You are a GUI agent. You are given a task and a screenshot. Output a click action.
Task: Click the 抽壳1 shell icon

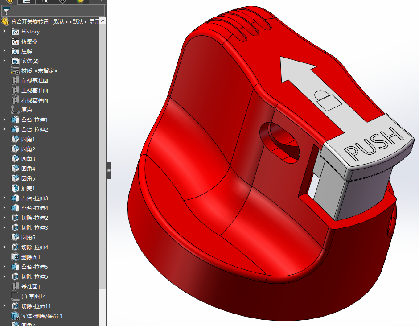pyautogui.click(x=15, y=188)
